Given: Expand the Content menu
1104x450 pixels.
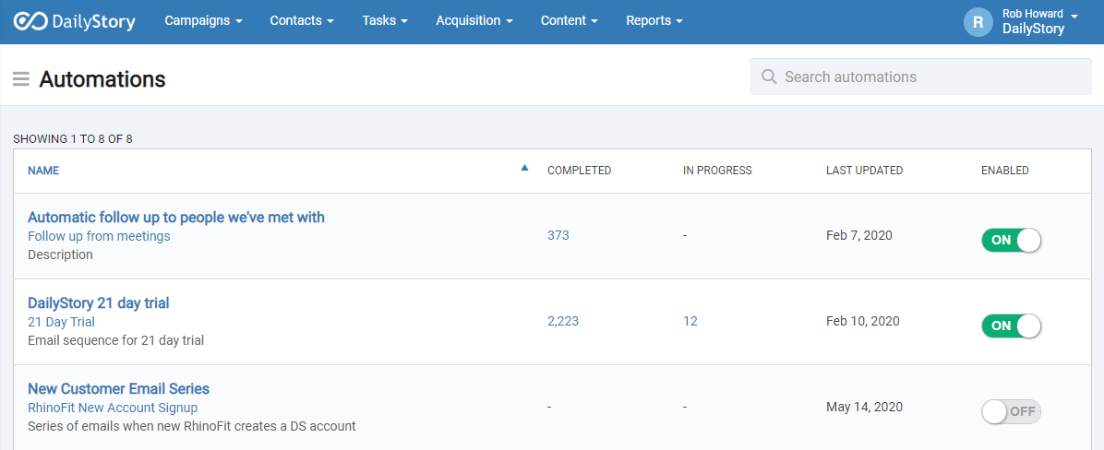Looking at the screenshot, I should point(569,21).
